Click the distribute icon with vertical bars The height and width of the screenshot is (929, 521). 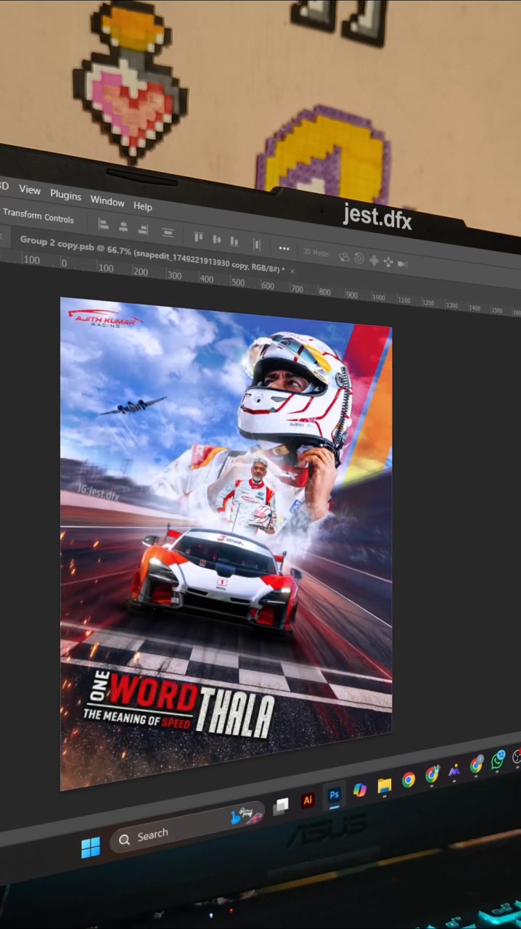point(256,244)
